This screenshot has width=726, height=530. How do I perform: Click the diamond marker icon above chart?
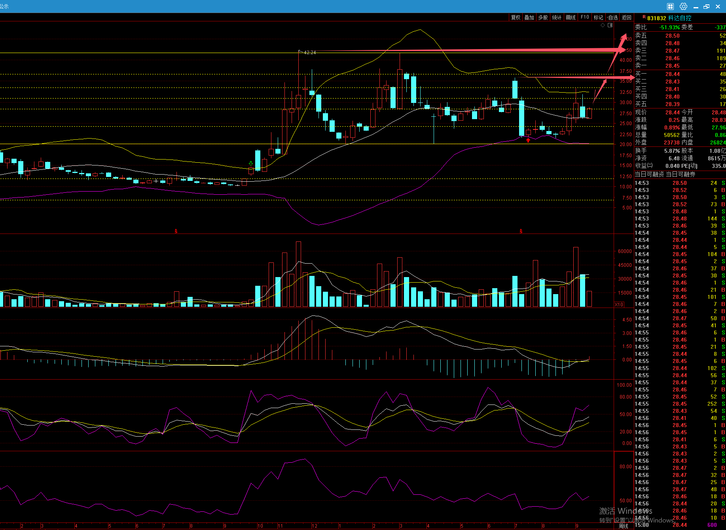click(x=603, y=25)
